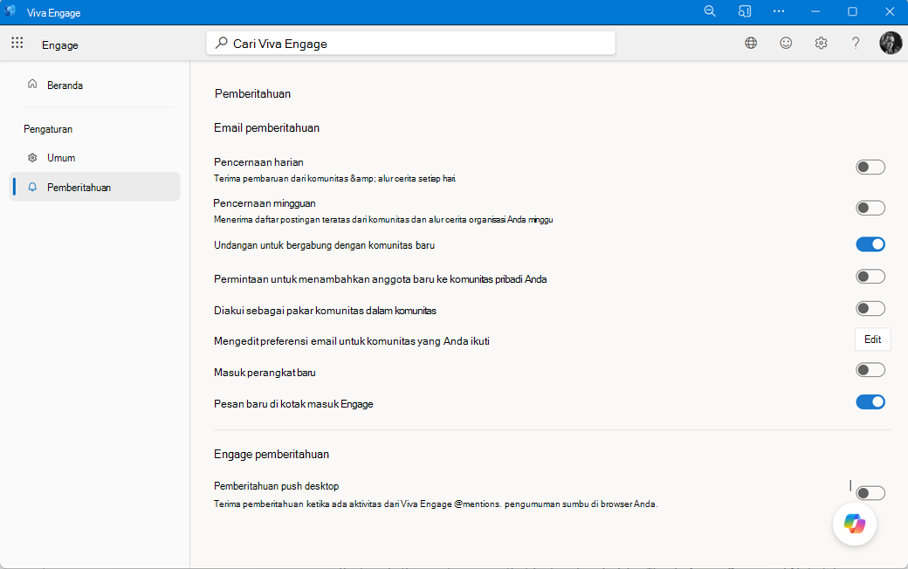Click the cast/device icon in title bar

744,11
